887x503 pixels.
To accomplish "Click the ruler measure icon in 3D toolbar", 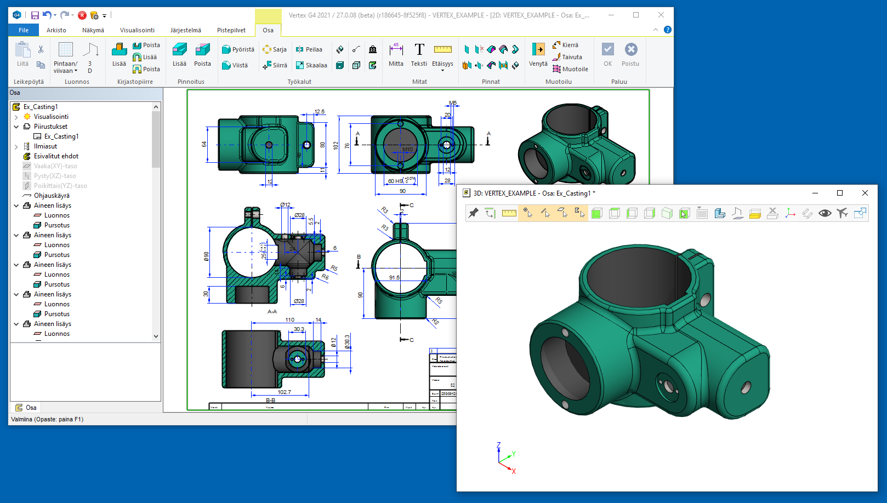I will (x=509, y=213).
